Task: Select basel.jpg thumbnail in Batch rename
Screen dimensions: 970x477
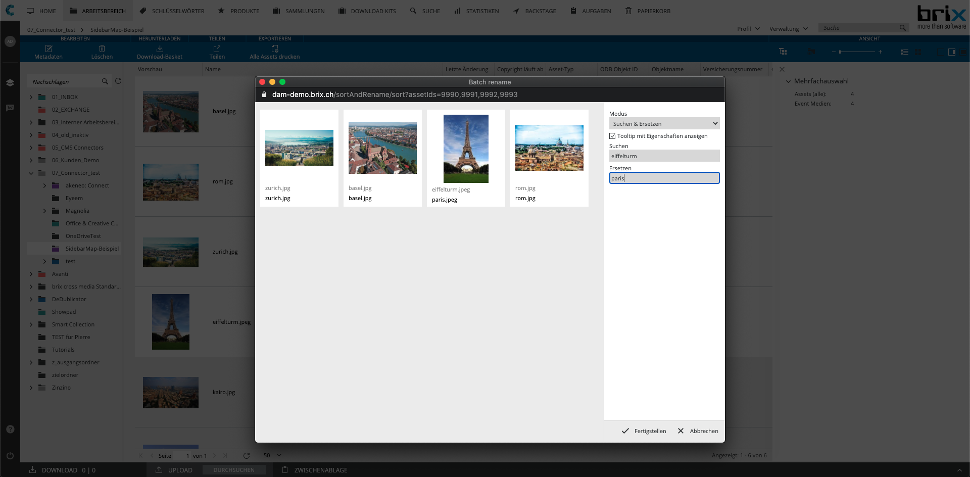Action: point(382,148)
